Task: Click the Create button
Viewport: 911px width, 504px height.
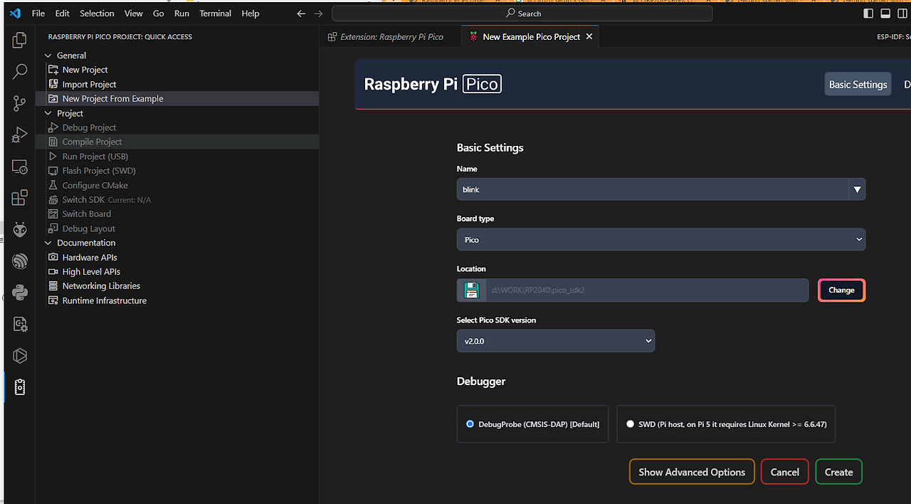Action: tap(839, 472)
